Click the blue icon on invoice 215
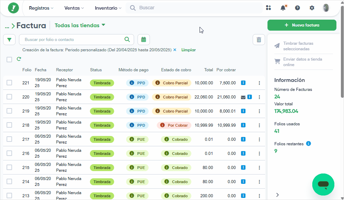This screenshot has height=200, width=344. click(x=243, y=168)
